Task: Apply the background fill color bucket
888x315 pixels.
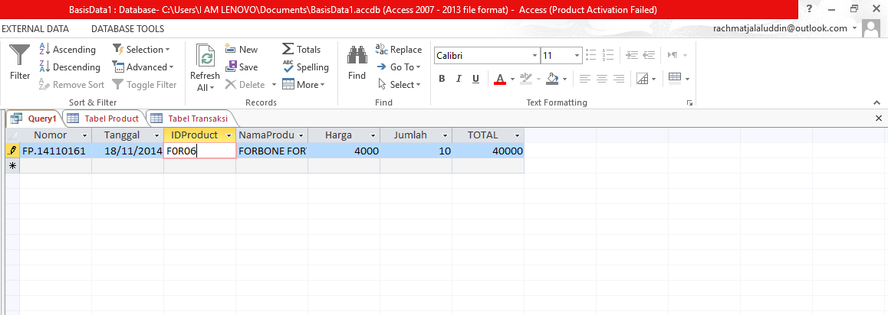Action: [x=553, y=79]
